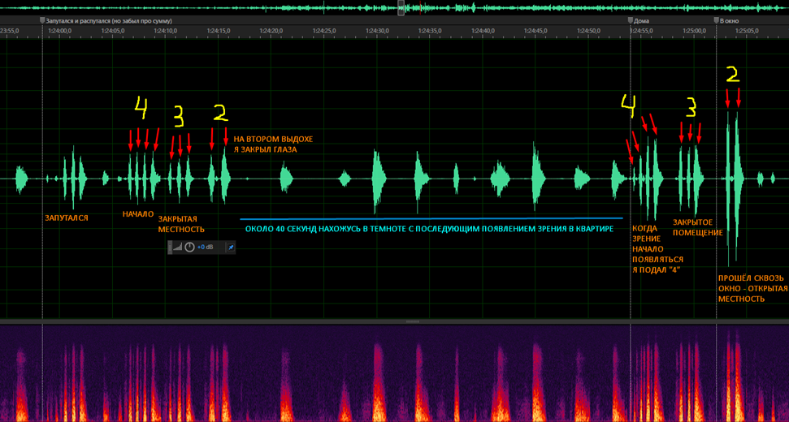Click ruler time 1:24:05,0
Screen dimensions: 789x422
coord(113,31)
